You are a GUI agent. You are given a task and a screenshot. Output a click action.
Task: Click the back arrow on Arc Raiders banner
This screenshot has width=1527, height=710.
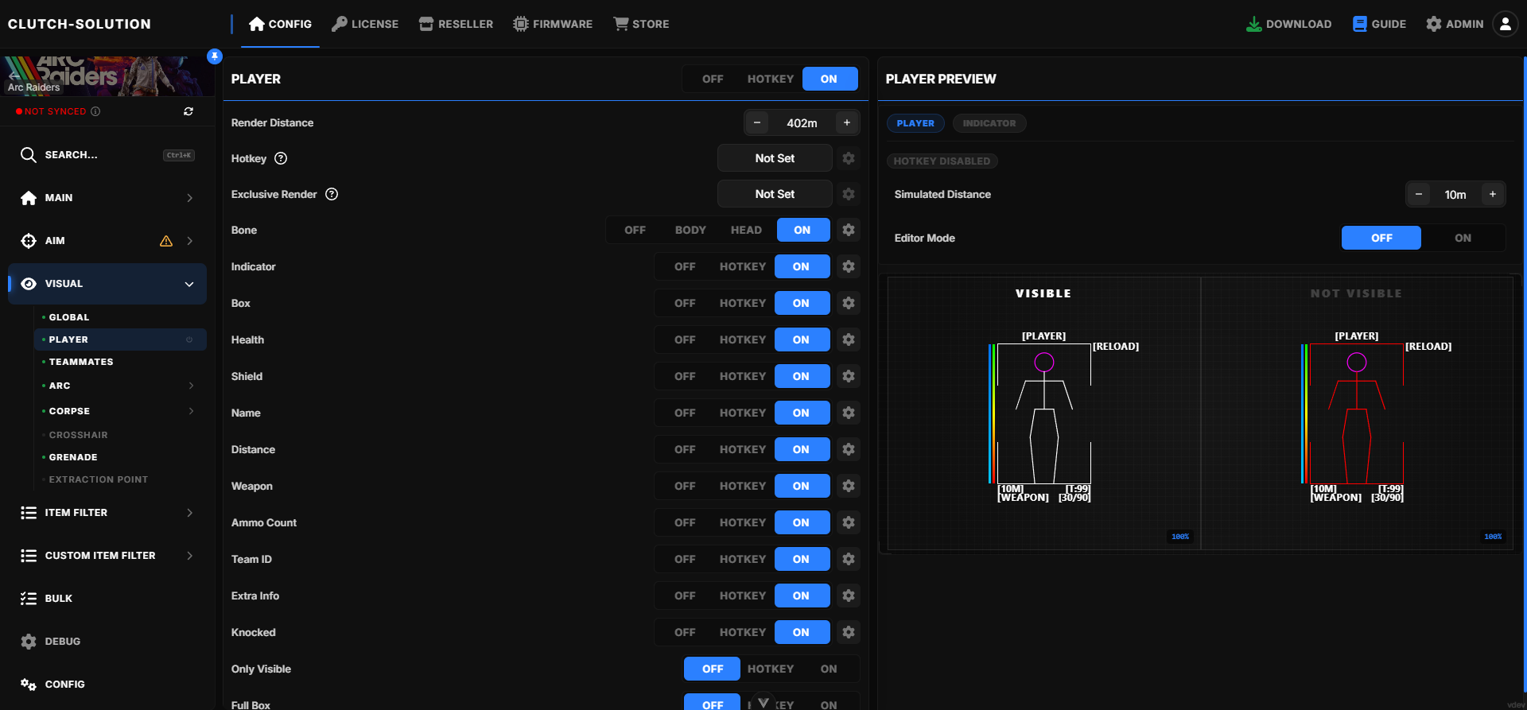point(14,76)
